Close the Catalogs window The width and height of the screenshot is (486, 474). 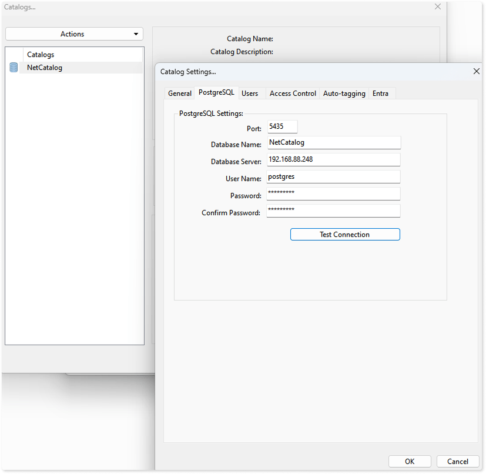tap(438, 6)
